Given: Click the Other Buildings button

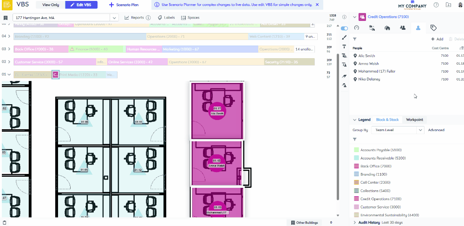Looking at the screenshot, I should pos(305,222).
